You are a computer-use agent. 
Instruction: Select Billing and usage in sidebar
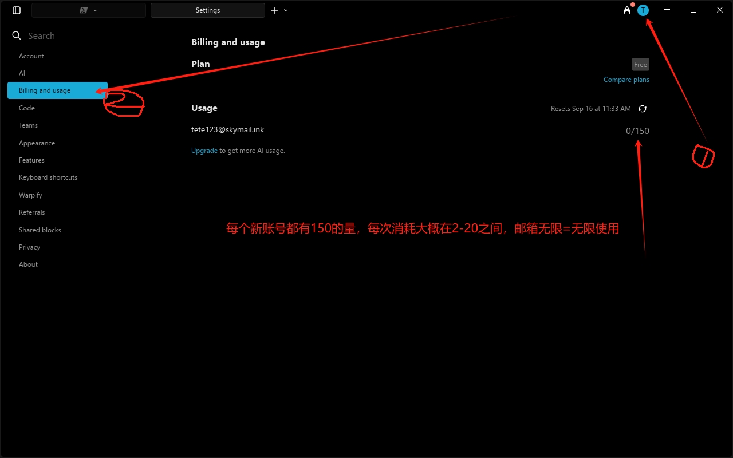45,90
